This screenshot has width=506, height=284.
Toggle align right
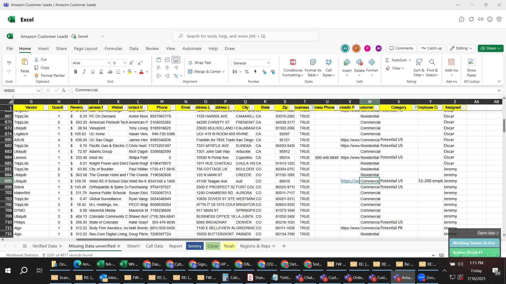(176, 68)
